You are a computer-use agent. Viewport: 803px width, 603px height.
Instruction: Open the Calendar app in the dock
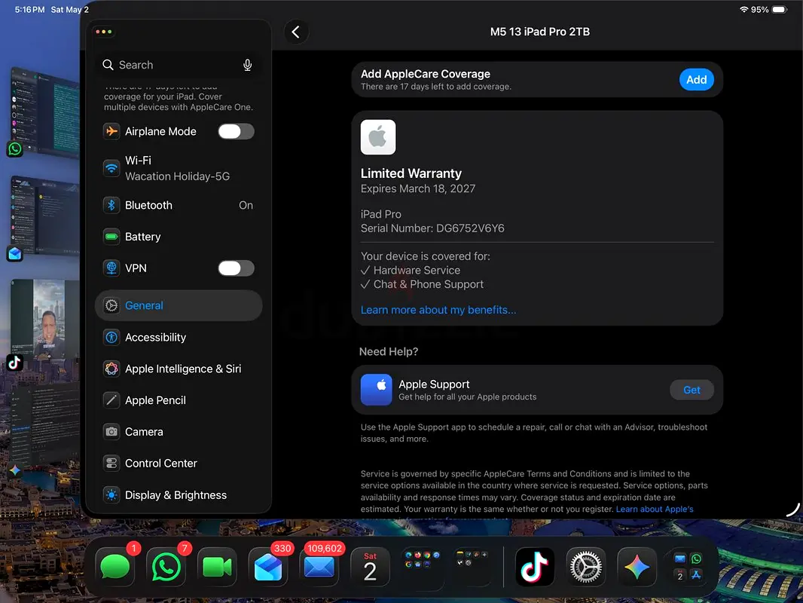pyautogui.click(x=371, y=567)
